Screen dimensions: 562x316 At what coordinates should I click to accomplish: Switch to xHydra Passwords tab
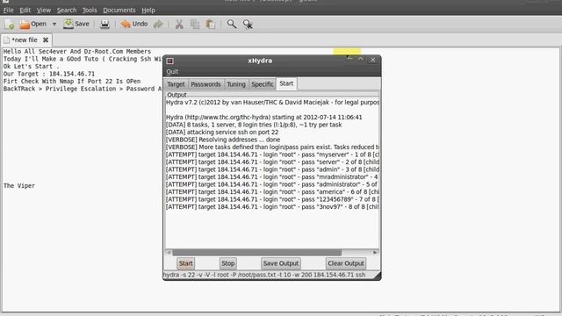pyautogui.click(x=205, y=84)
